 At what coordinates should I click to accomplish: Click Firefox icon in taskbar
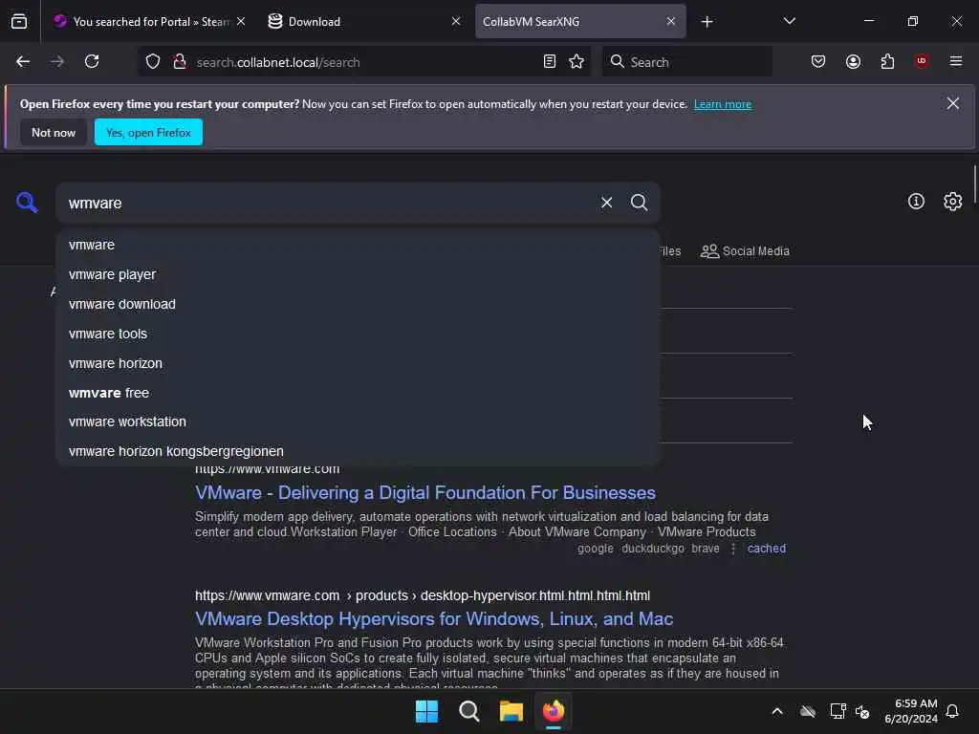pyautogui.click(x=554, y=711)
